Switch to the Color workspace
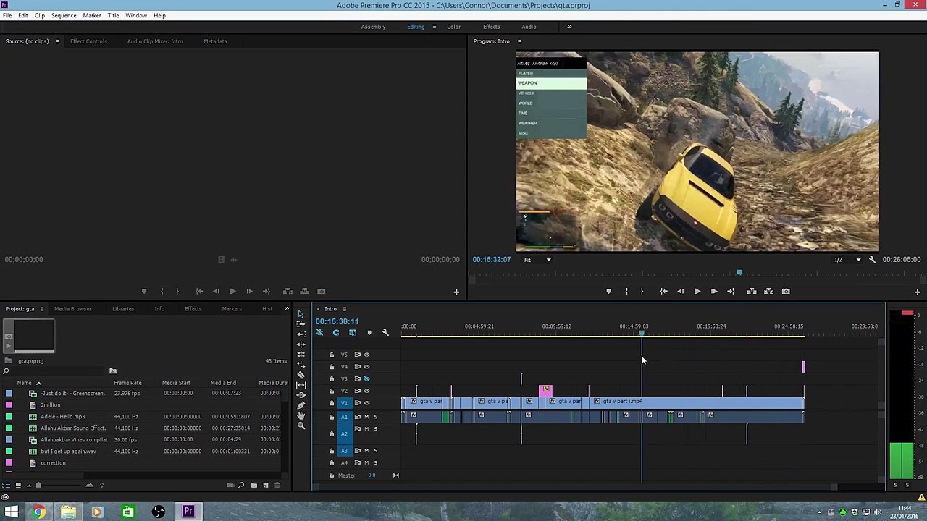927x521 pixels. 453,27
